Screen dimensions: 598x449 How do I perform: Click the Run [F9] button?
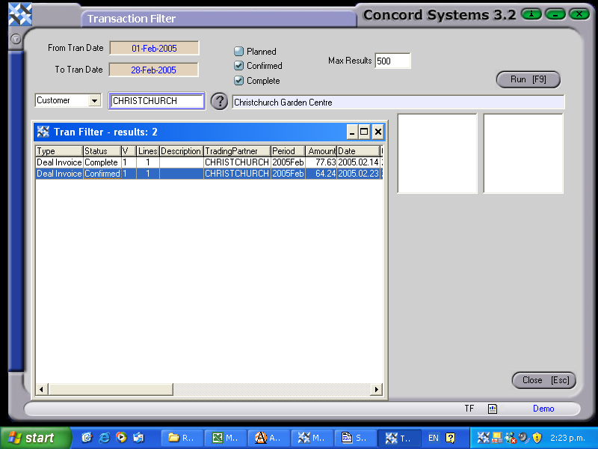click(x=528, y=79)
